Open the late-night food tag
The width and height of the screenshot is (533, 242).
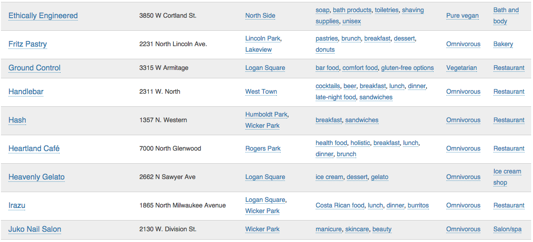[335, 97]
